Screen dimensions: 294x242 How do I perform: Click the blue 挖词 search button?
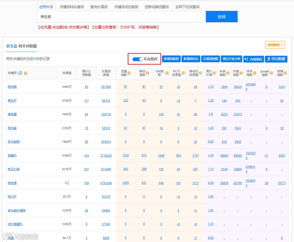(222, 17)
